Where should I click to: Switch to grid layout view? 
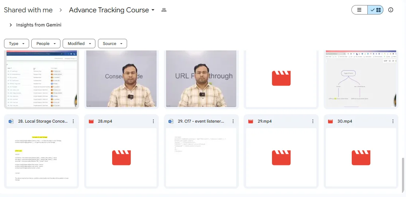(375, 10)
